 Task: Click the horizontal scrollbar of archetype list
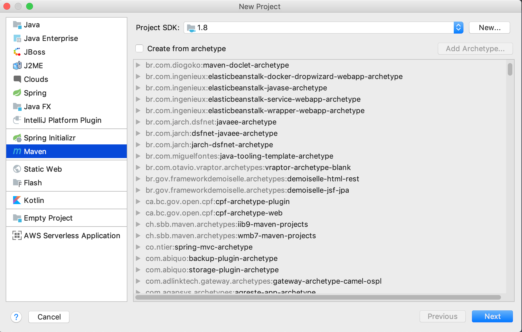(x=318, y=297)
